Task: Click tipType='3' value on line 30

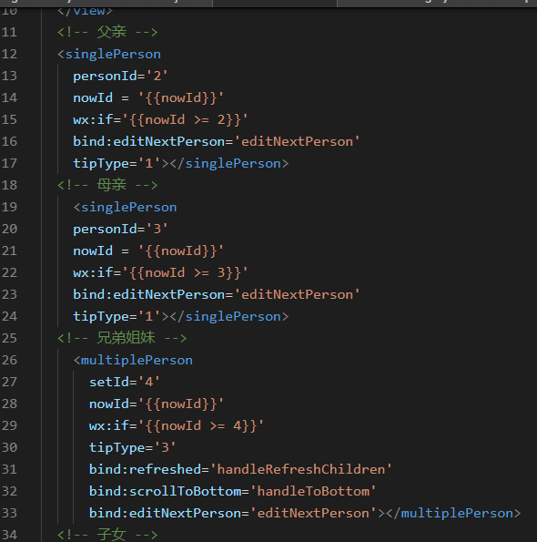Action: tap(165, 447)
